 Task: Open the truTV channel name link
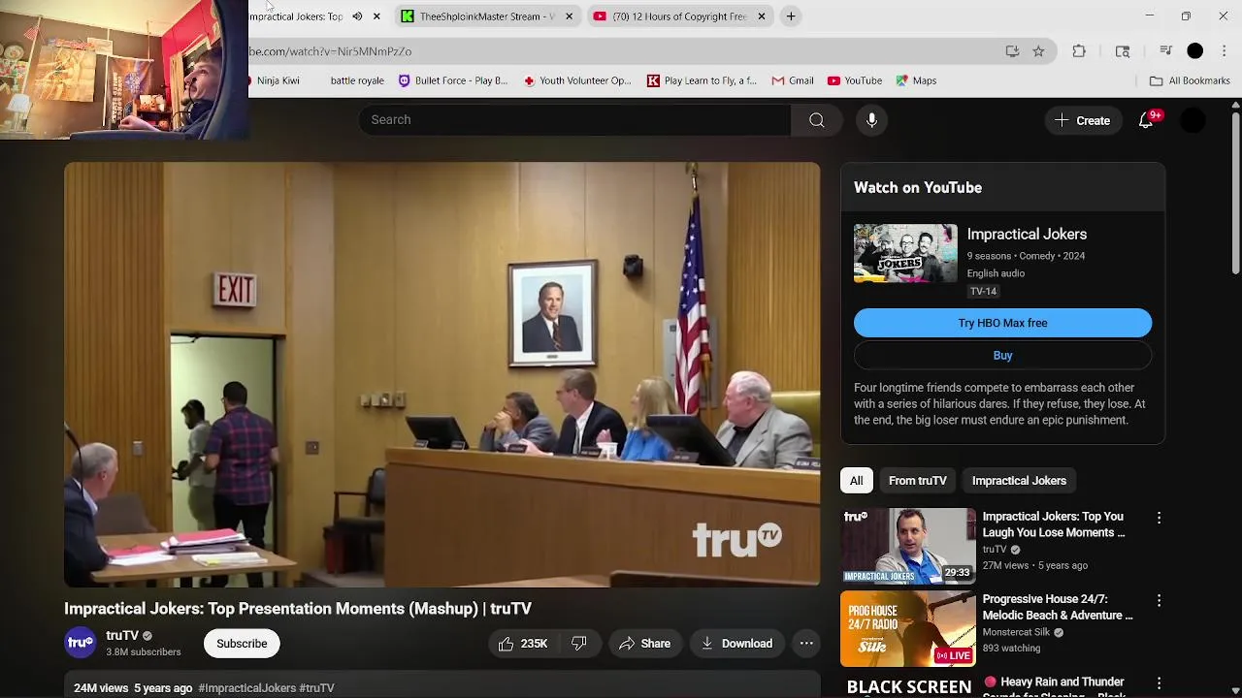[122, 635]
